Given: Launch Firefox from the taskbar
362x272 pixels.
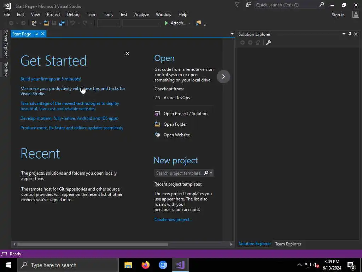Looking at the screenshot, I should [145, 265].
